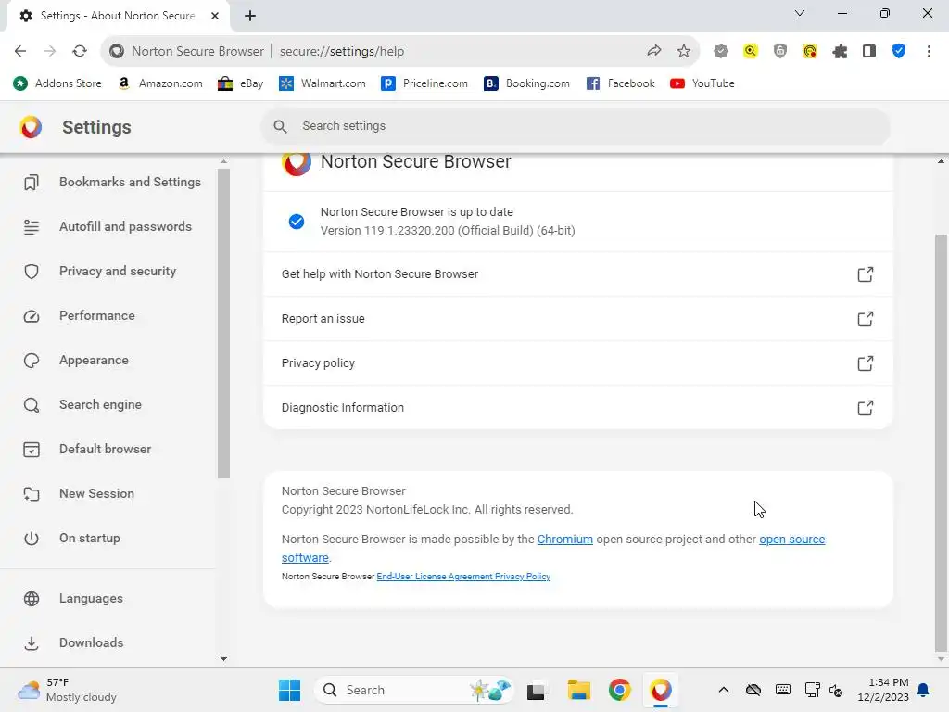
Task: Open the Extensions puzzle piece menu
Action: 840,52
